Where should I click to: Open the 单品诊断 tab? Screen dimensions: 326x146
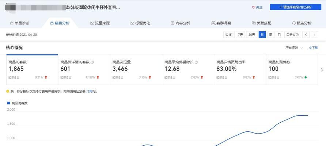[x=20, y=23]
